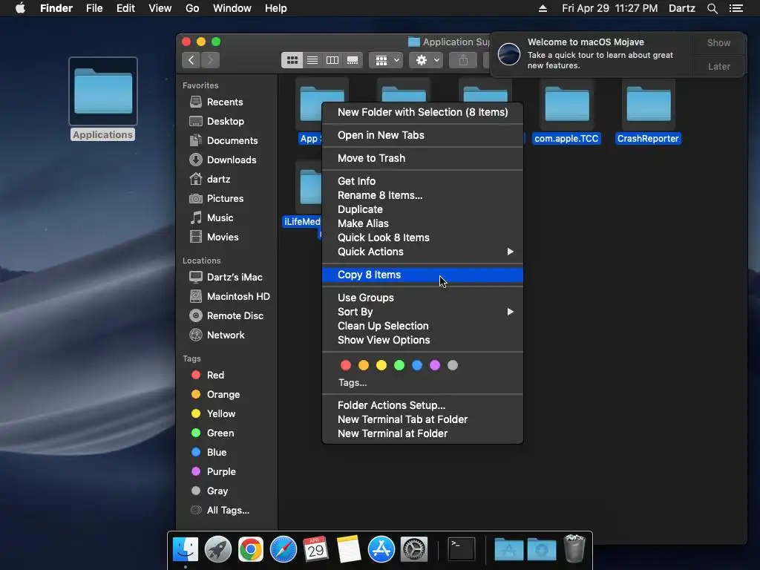Open Tags… in the context menu
Image resolution: width=760 pixels, height=570 pixels.
353,383
